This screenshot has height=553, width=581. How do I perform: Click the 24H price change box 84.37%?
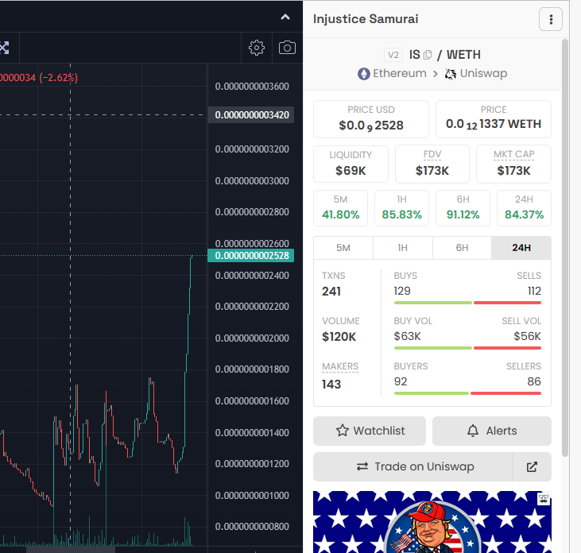[524, 208]
